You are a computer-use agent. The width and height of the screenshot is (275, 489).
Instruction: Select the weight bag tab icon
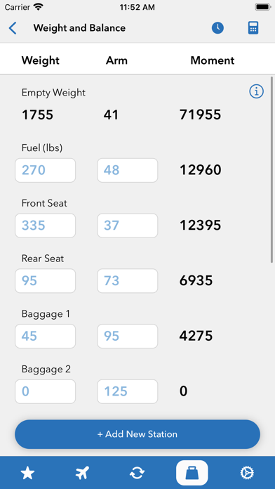tap(192, 473)
